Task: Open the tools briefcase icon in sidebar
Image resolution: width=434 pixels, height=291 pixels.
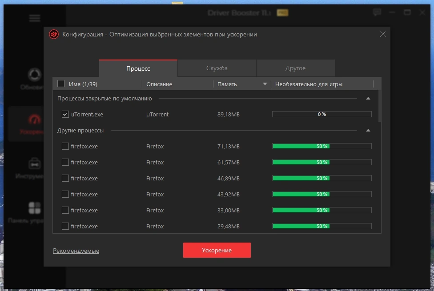Action: [35, 163]
